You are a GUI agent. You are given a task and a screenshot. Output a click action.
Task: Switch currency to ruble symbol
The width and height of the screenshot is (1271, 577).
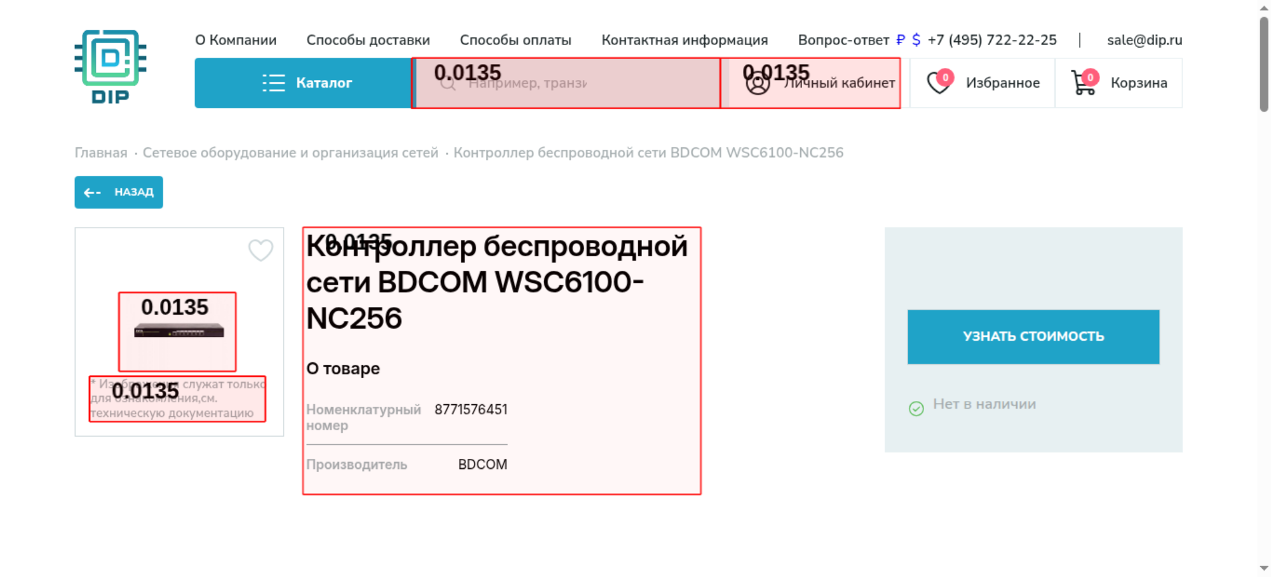pyautogui.click(x=901, y=40)
